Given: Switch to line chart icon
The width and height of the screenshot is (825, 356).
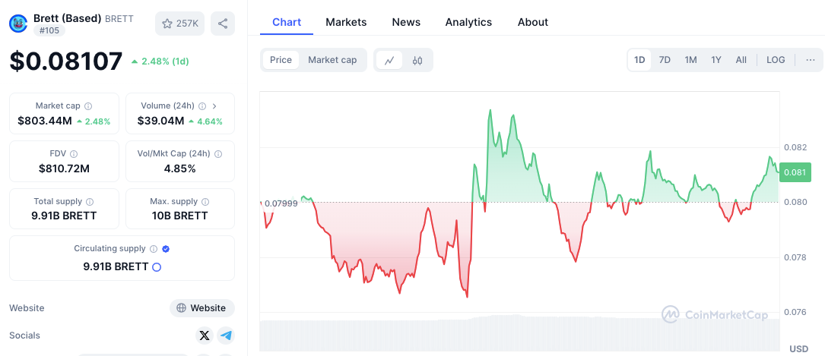Looking at the screenshot, I should [389, 61].
